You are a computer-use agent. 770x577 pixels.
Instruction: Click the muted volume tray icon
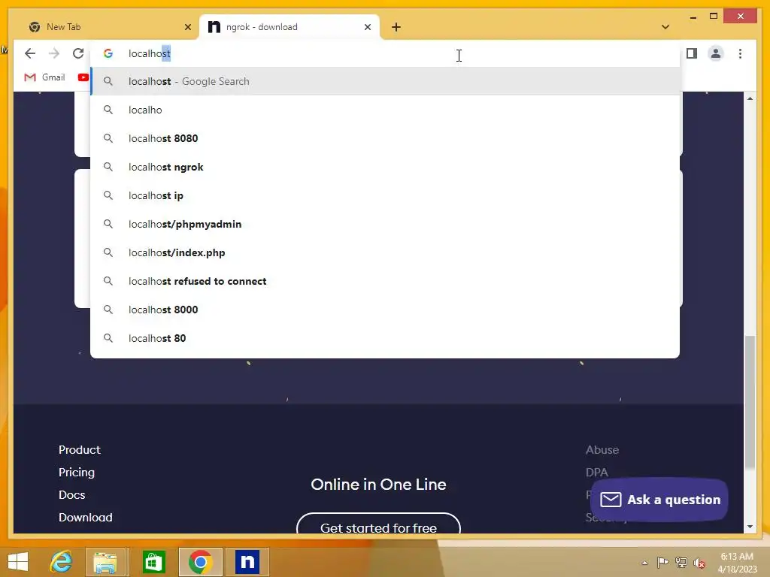pyautogui.click(x=699, y=563)
